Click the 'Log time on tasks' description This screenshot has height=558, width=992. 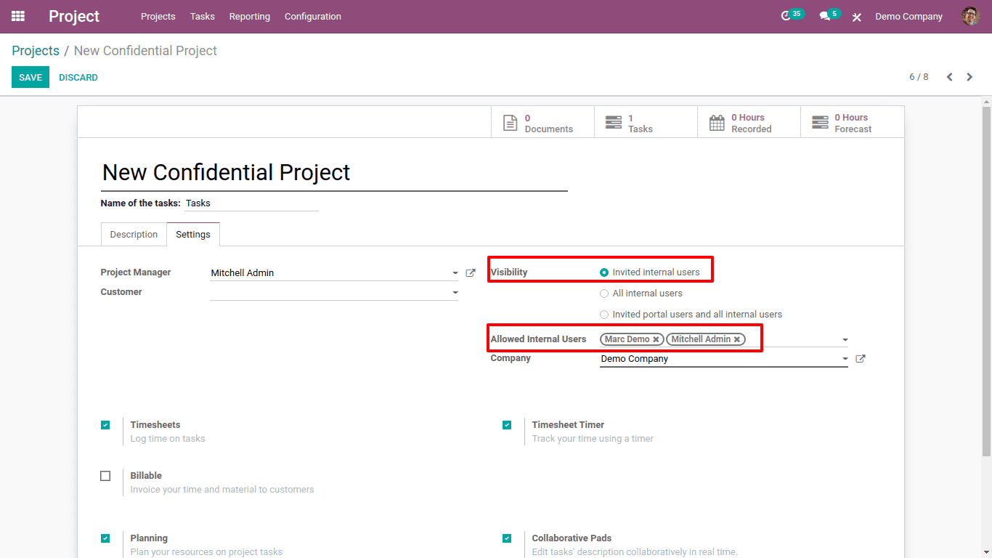pyautogui.click(x=168, y=439)
